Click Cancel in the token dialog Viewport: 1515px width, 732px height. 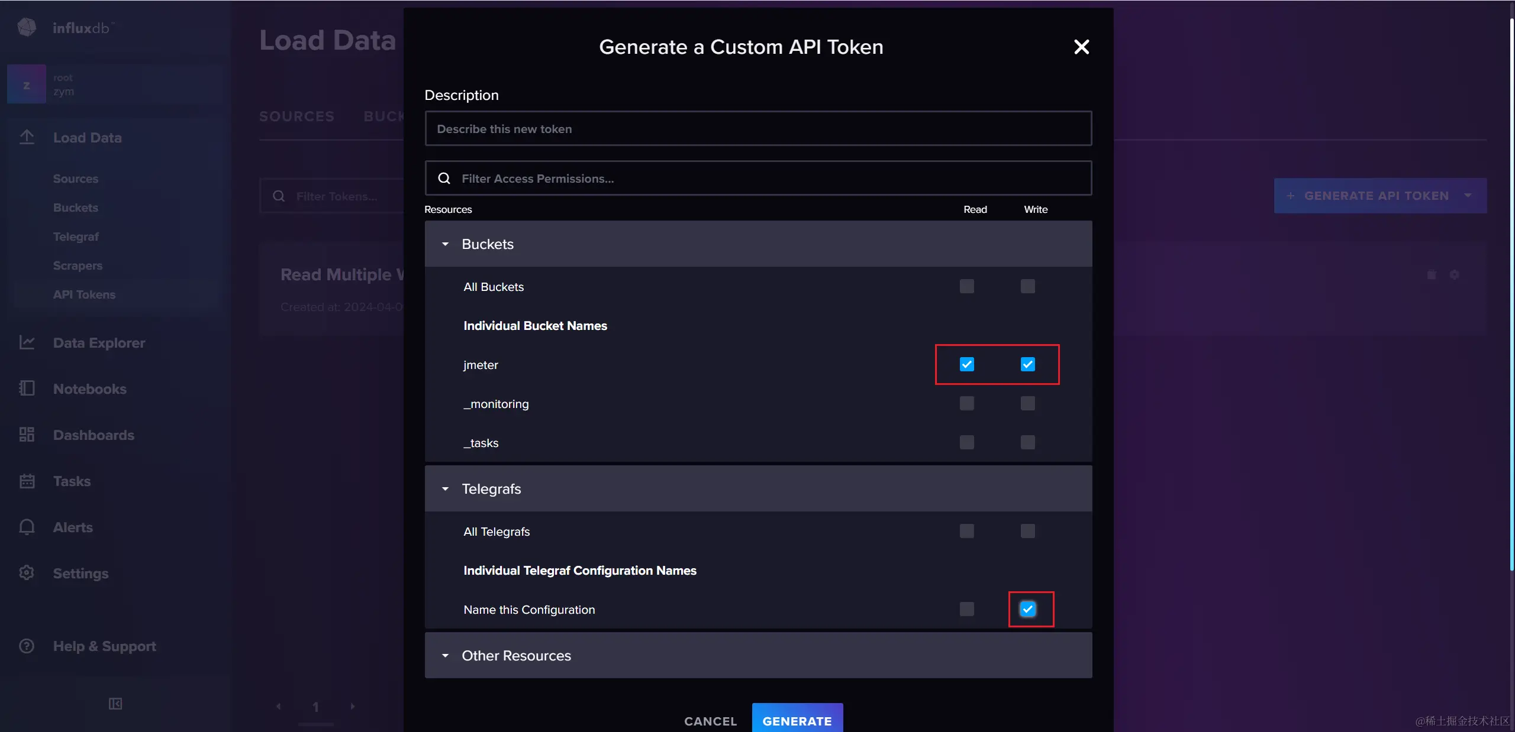click(710, 721)
